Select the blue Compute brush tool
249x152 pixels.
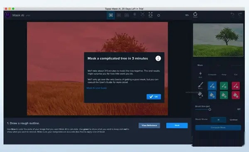[212, 86]
